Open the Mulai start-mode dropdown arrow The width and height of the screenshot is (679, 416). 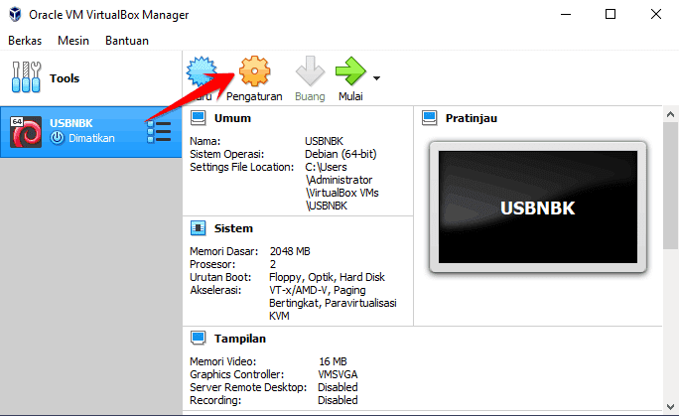coord(377,78)
